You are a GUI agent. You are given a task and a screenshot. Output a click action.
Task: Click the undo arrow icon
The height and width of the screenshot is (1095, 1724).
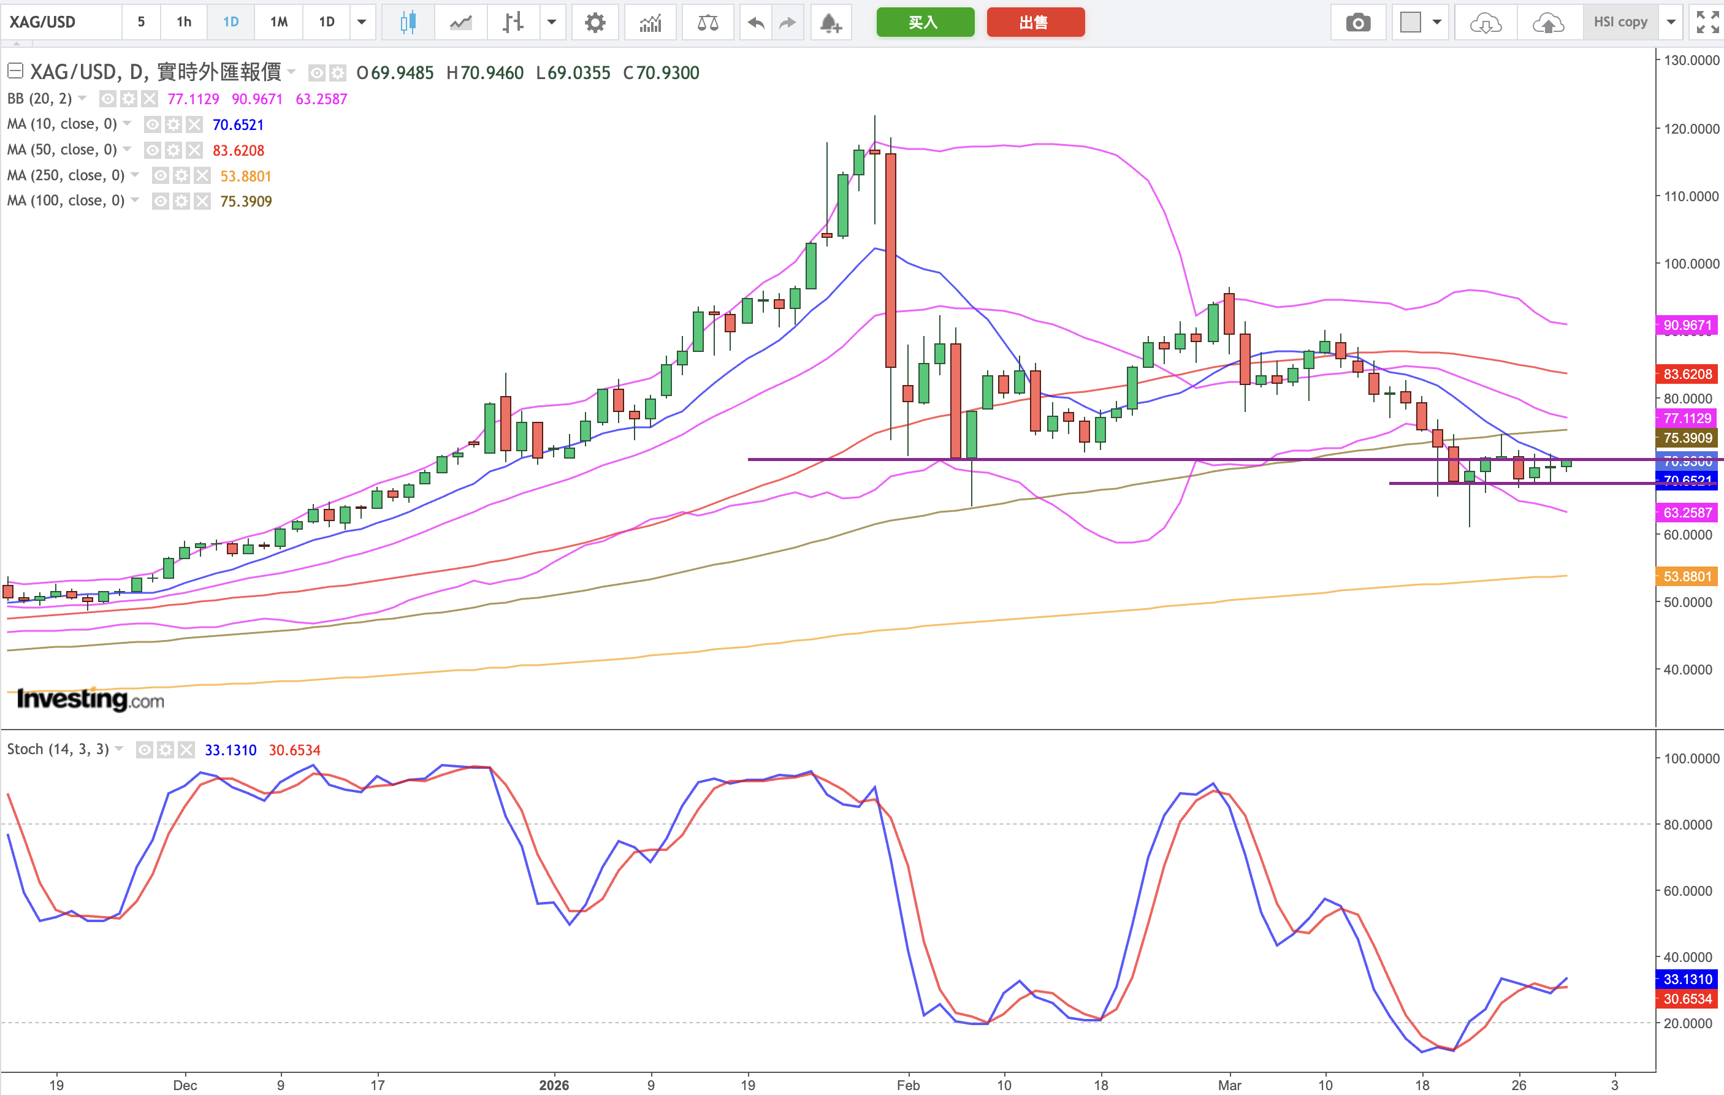755,22
